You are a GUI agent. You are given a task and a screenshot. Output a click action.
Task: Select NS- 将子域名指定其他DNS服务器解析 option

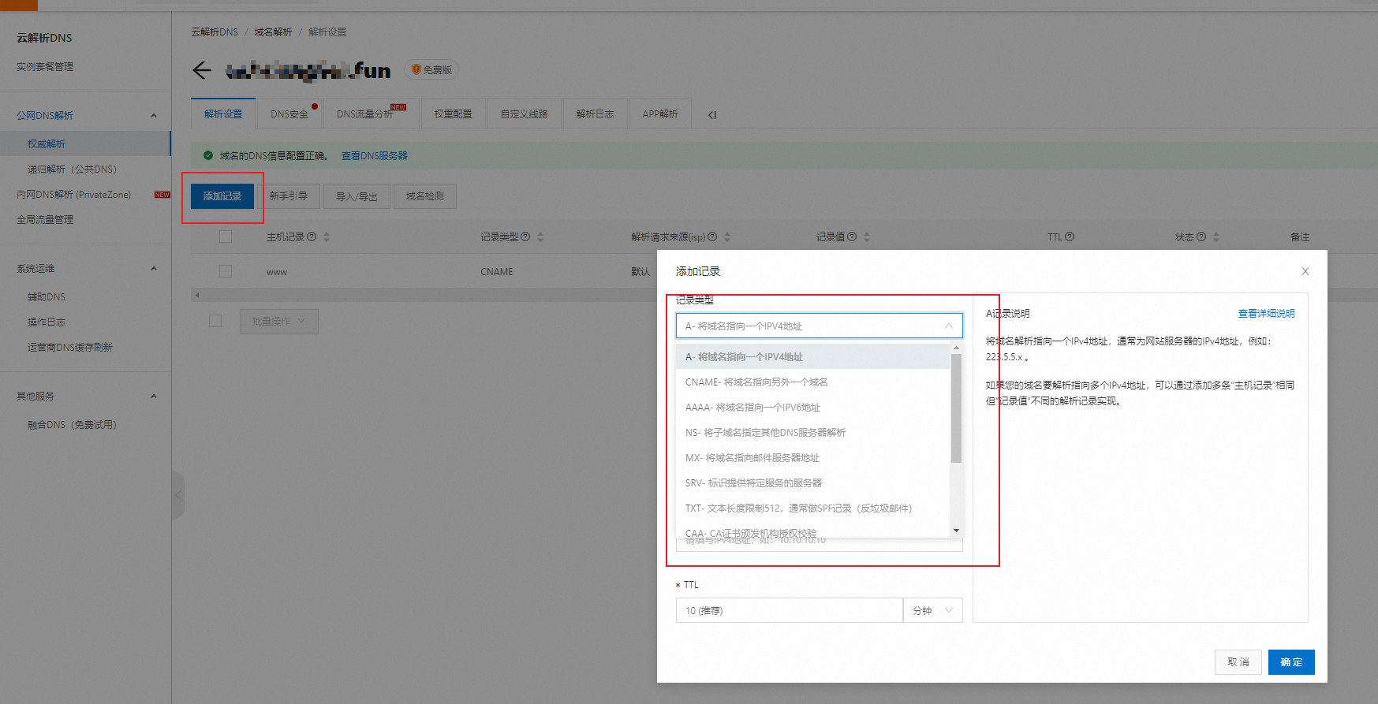click(x=812, y=432)
